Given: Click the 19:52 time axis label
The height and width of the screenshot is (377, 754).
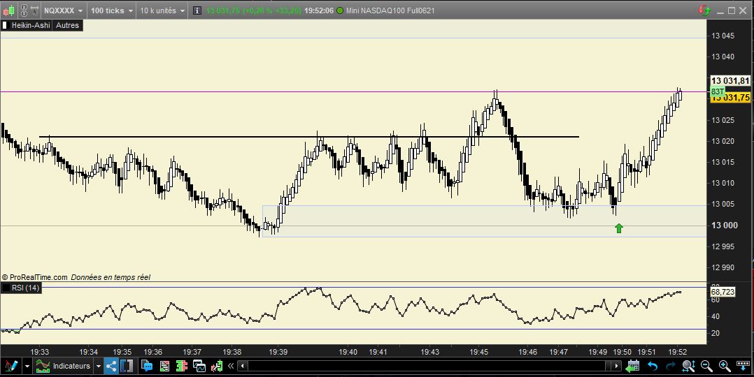Looking at the screenshot, I should pyautogui.click(x=677, y=352).
